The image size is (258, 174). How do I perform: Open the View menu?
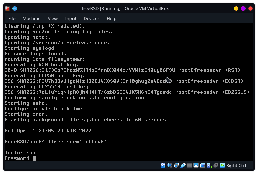pos(53,18)
